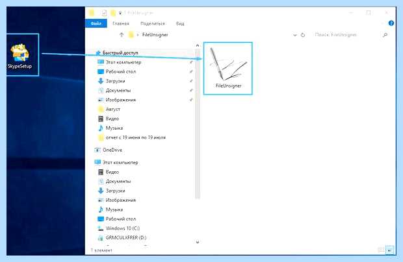Click the FileUnsigner breadcrumb in address bar
The width and height of the screenshot is (403, 262).
[155, 34]
